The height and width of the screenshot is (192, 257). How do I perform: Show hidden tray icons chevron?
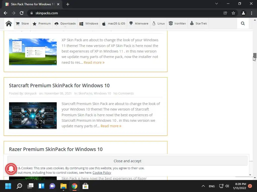coord(203,186)
